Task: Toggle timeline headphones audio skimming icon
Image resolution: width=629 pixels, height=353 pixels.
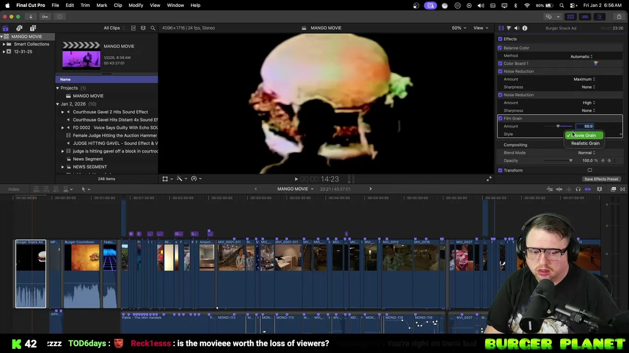Action: click(x=578, y=189)
